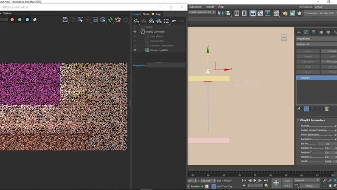Toggle the green channel in frame buffer
The width and height of the screenshot is (337, 190).
20,20
